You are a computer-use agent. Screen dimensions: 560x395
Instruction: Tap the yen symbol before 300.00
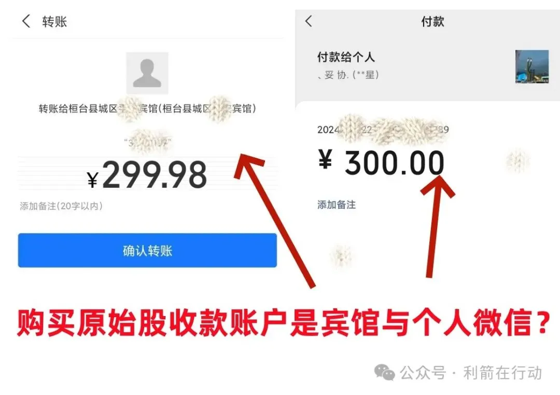pyautogui.click(x=325, y=159)
